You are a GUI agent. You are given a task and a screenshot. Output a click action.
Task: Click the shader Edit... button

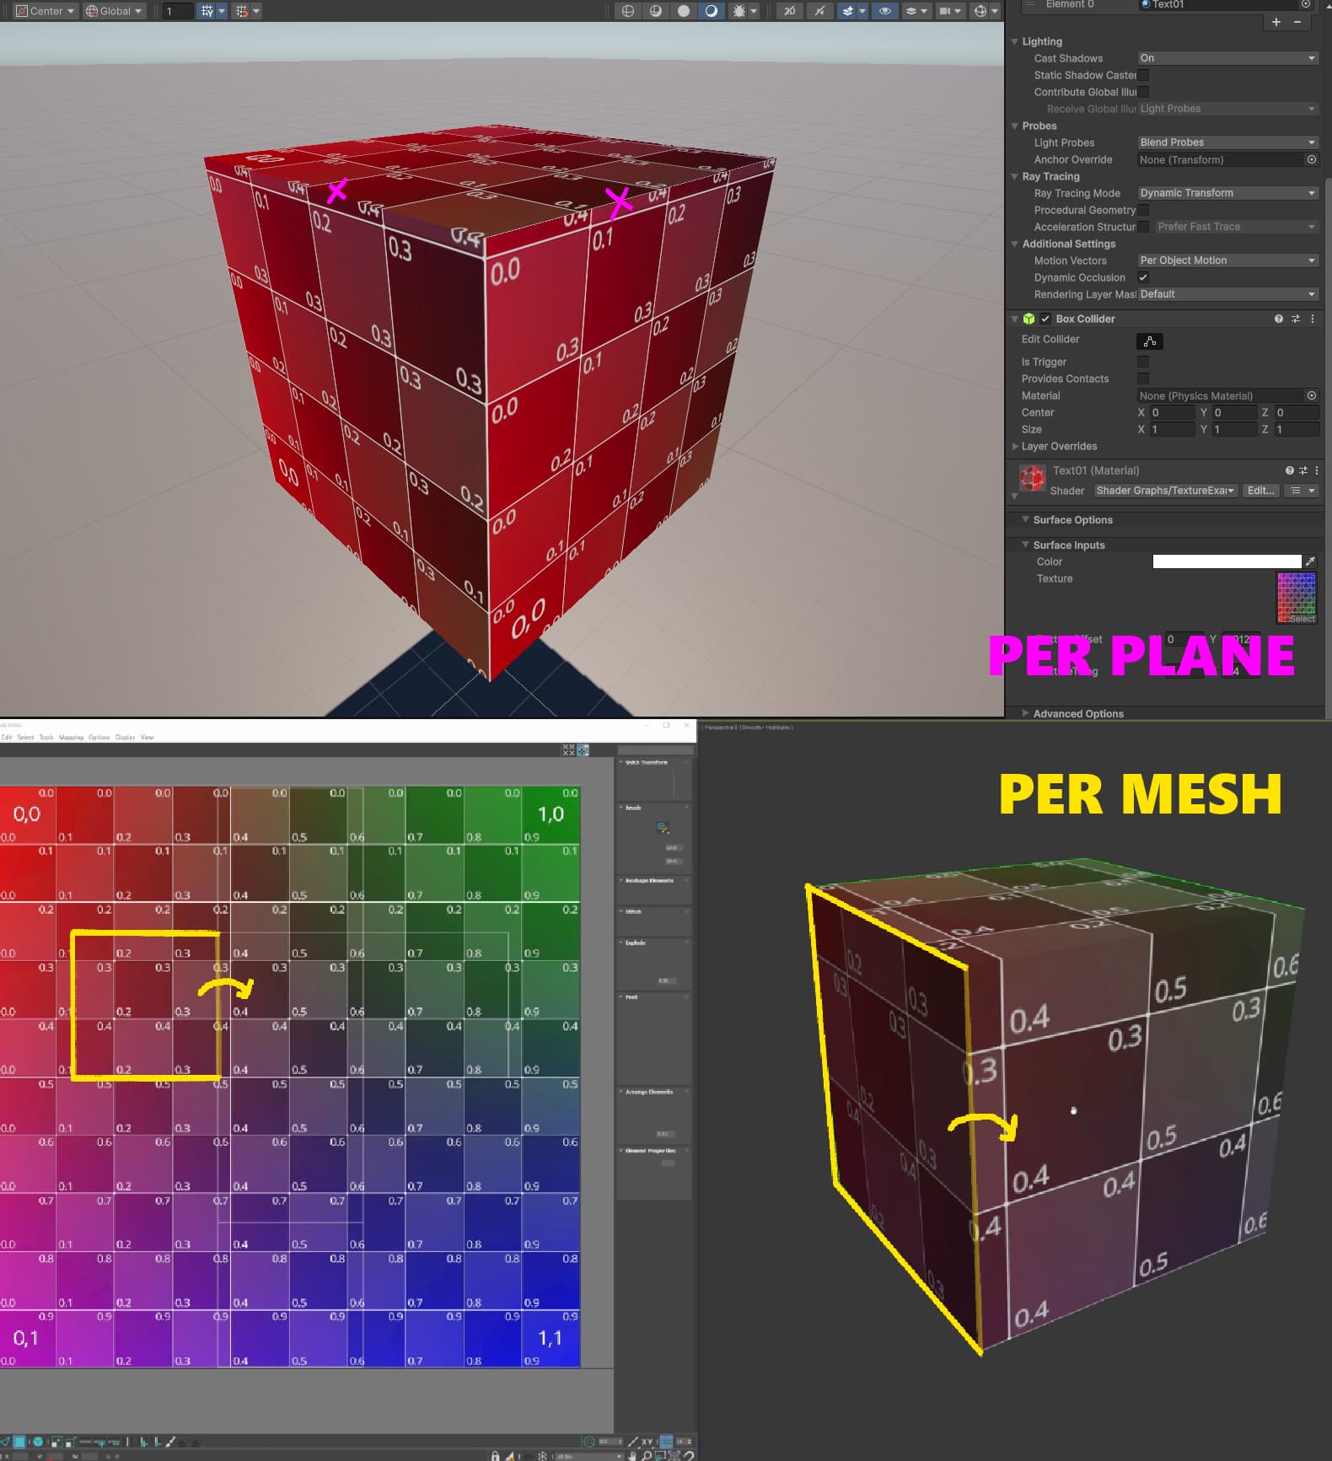coord(1260,491)
